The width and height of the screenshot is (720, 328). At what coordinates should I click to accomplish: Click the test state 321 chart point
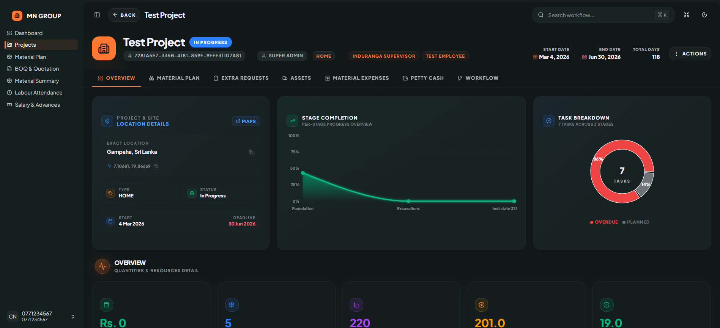514,201
